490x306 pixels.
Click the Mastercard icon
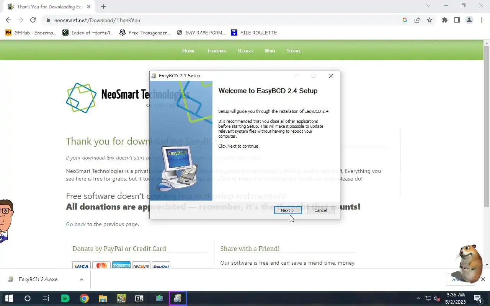pyautogui.click(x=101, y=265)
